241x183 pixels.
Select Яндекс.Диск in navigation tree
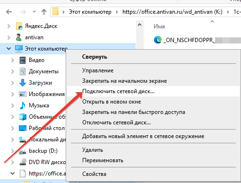tap(41, 26)
